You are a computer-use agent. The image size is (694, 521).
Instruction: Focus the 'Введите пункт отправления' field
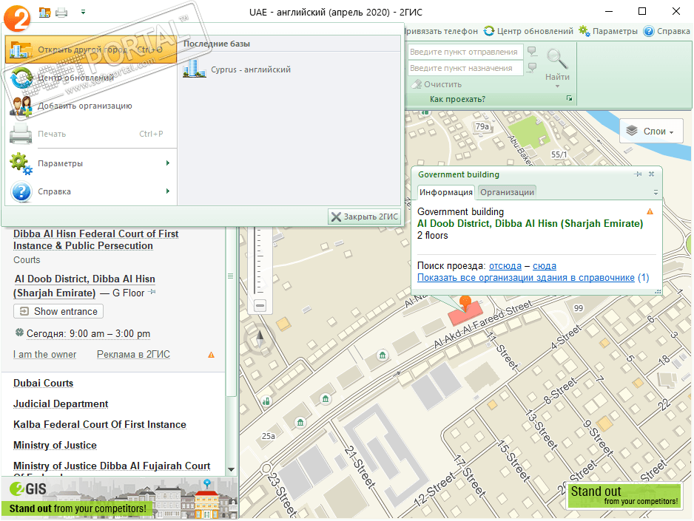pos(465,52)
